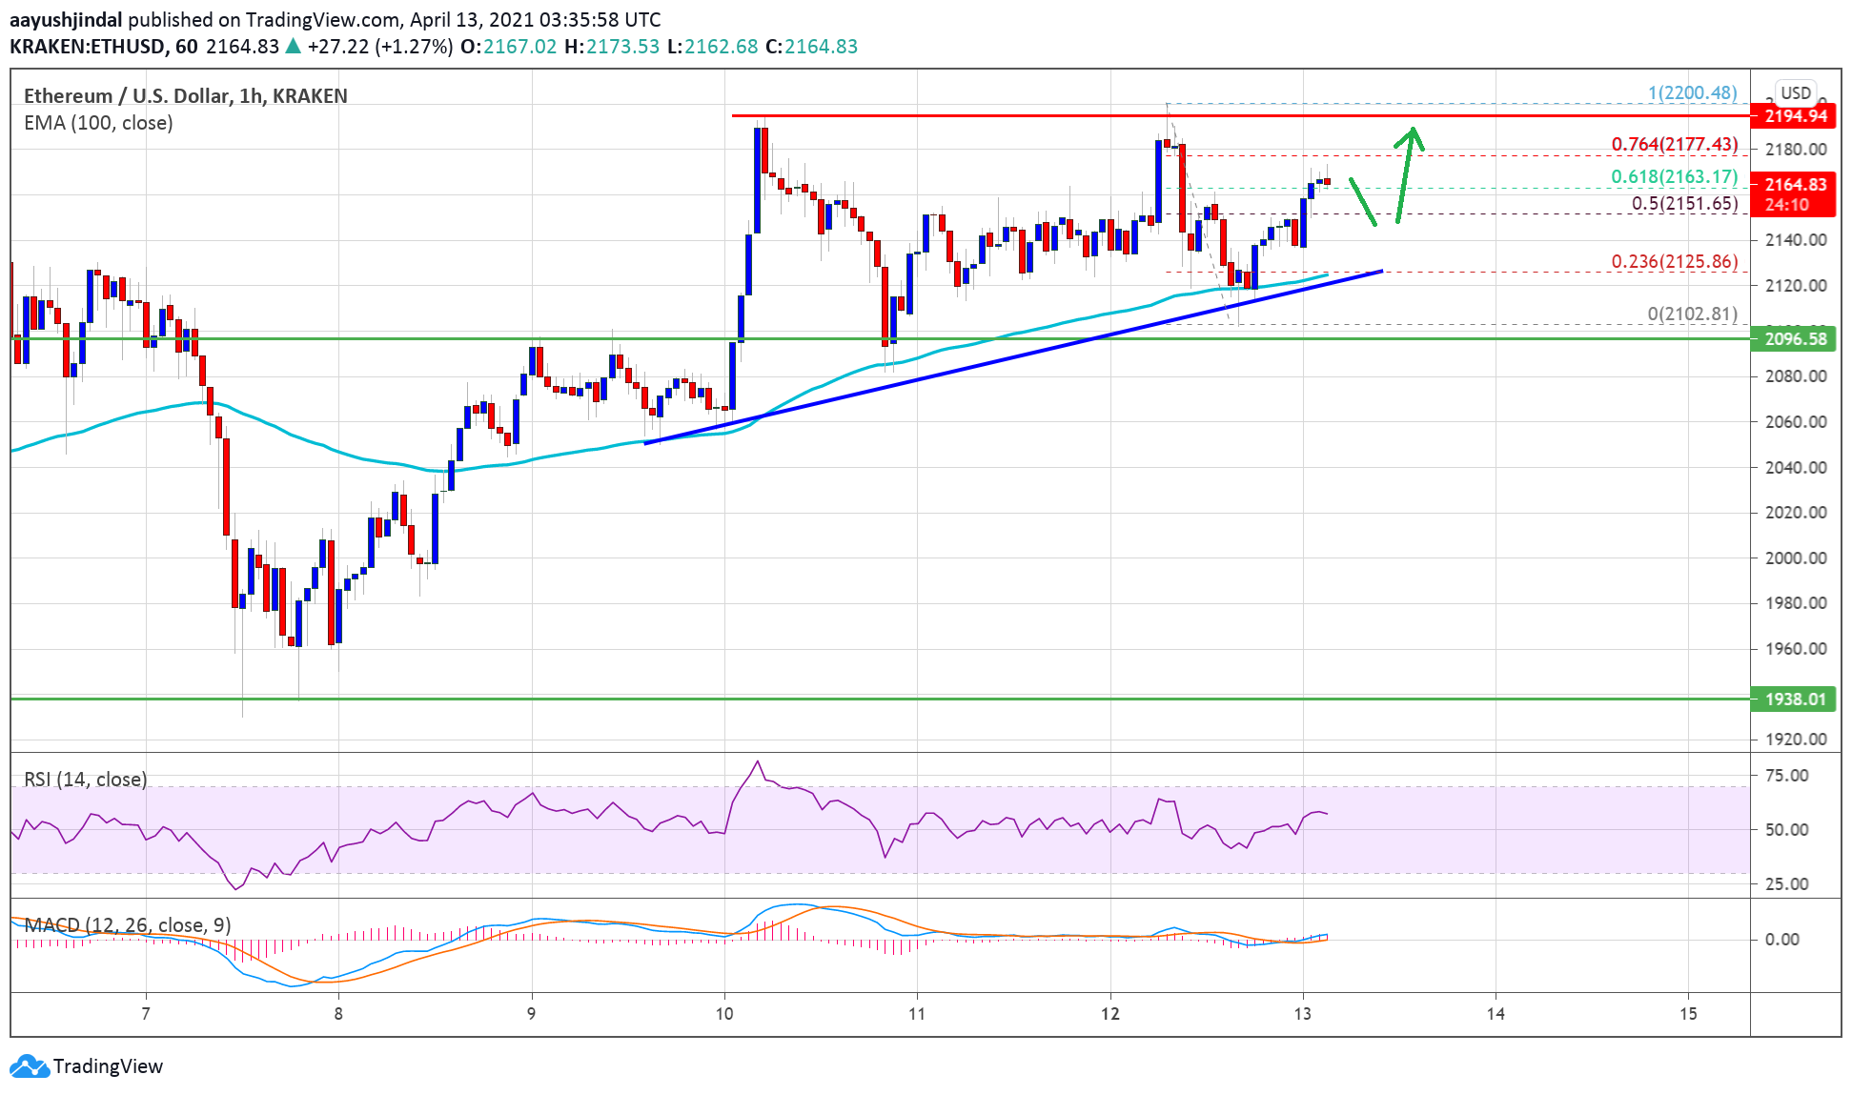Screen dimensions: 1852x1095
Task: Click the date 10 on time axis
Action: [724, 1013]
